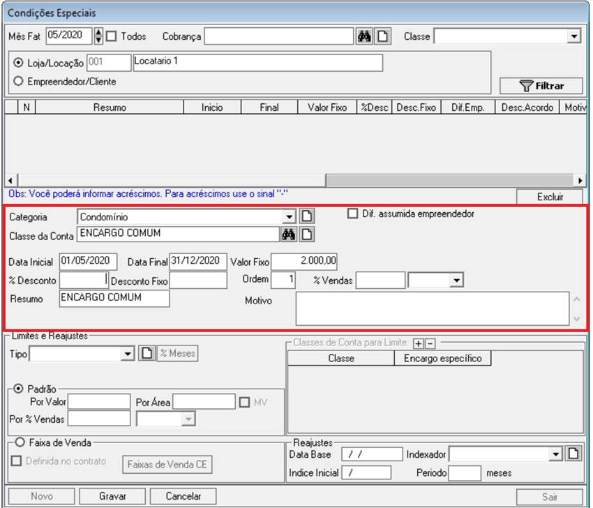Click the % Meses button
This screenshot has height=508, width=593.
tap(177, 353)
